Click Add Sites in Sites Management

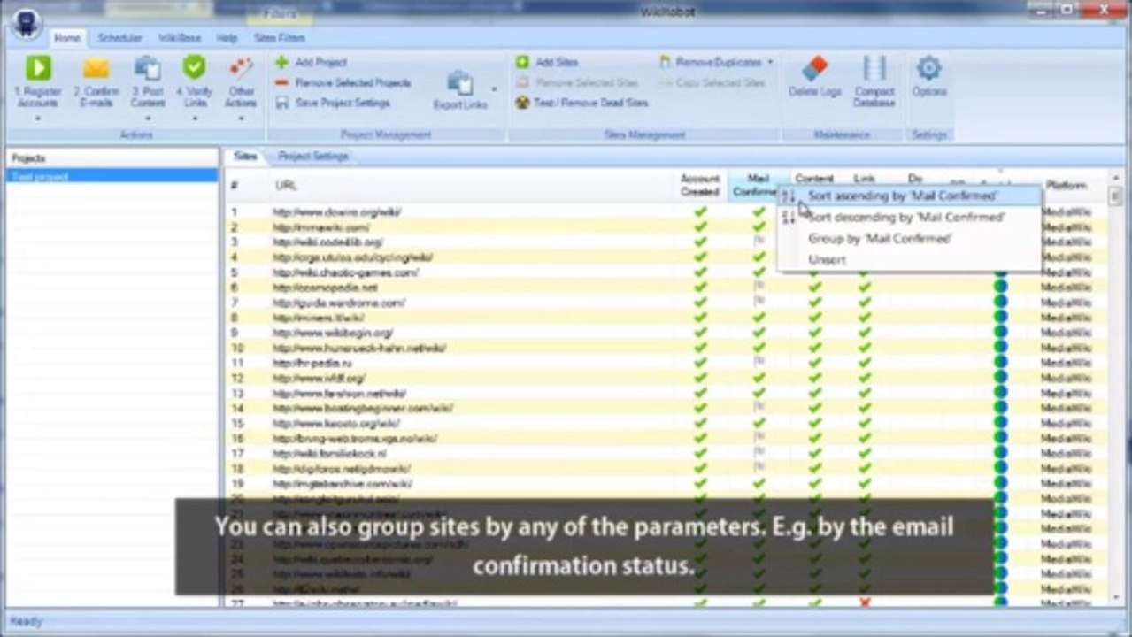(547, 63)
